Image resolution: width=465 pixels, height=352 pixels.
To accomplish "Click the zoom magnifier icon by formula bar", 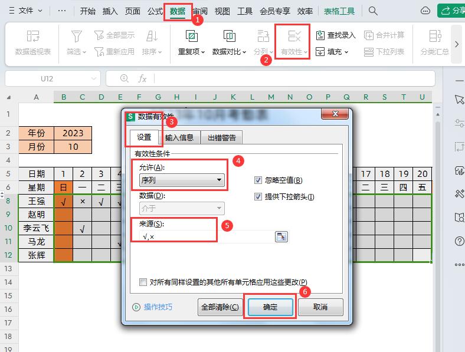I will pyautogui.click(x=124, y=78).
